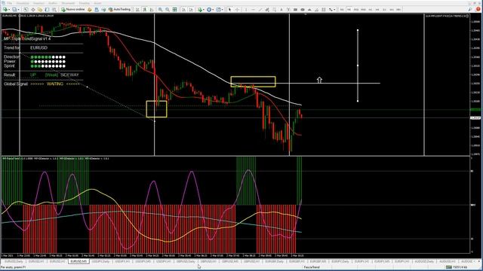Select the EURUSD,M5 chart tab

pyautogui.click(x=78, y=261)
